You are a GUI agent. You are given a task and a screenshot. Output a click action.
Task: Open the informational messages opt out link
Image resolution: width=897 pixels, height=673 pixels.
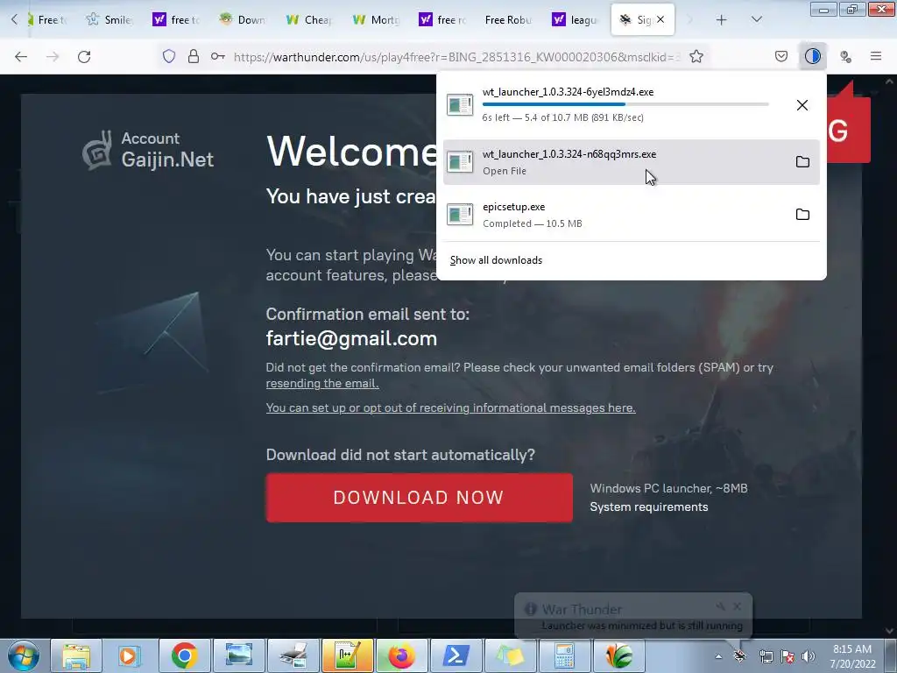point(451,408)
